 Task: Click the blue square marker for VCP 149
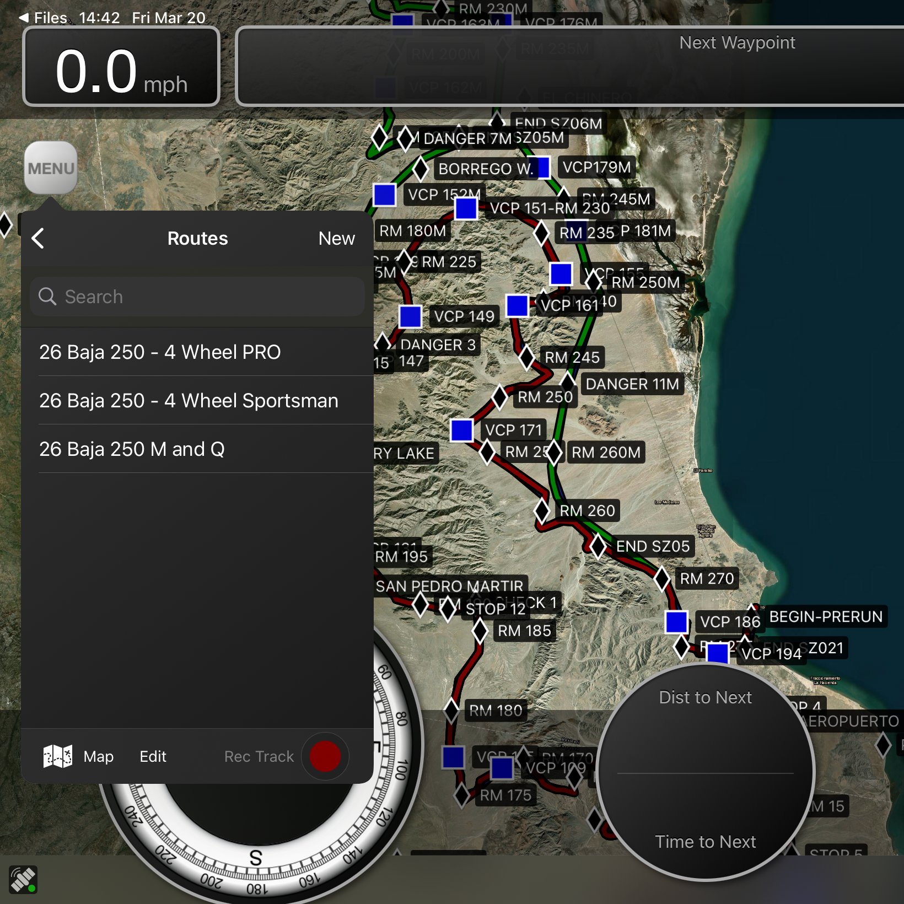click(410, 316)
